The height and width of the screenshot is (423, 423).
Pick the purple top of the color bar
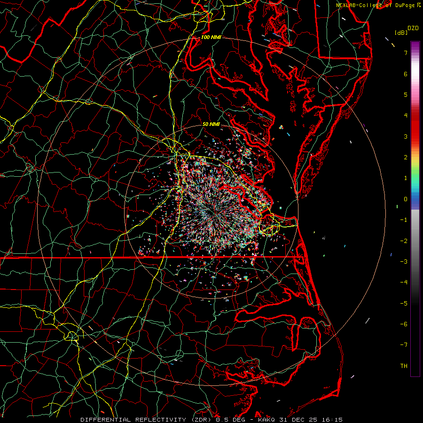coord(415,46)
